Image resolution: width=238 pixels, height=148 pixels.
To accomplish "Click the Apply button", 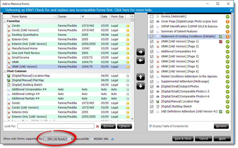I will [222, 139].
